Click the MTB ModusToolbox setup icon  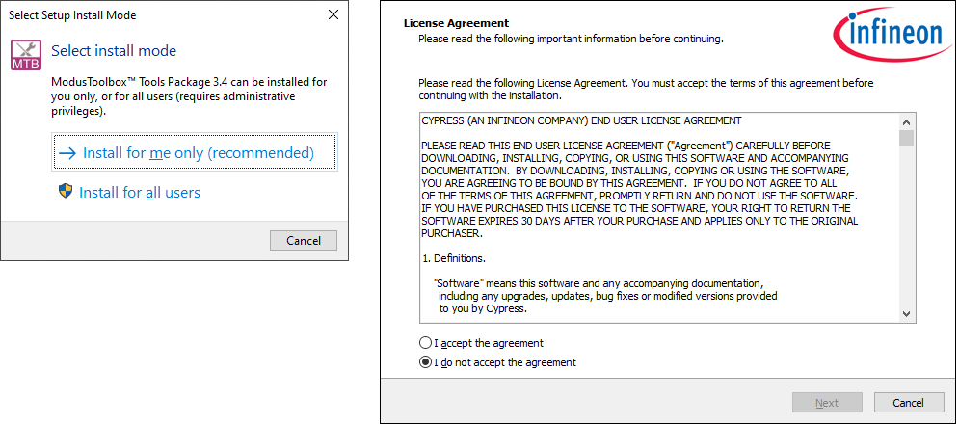coord(26,55)
